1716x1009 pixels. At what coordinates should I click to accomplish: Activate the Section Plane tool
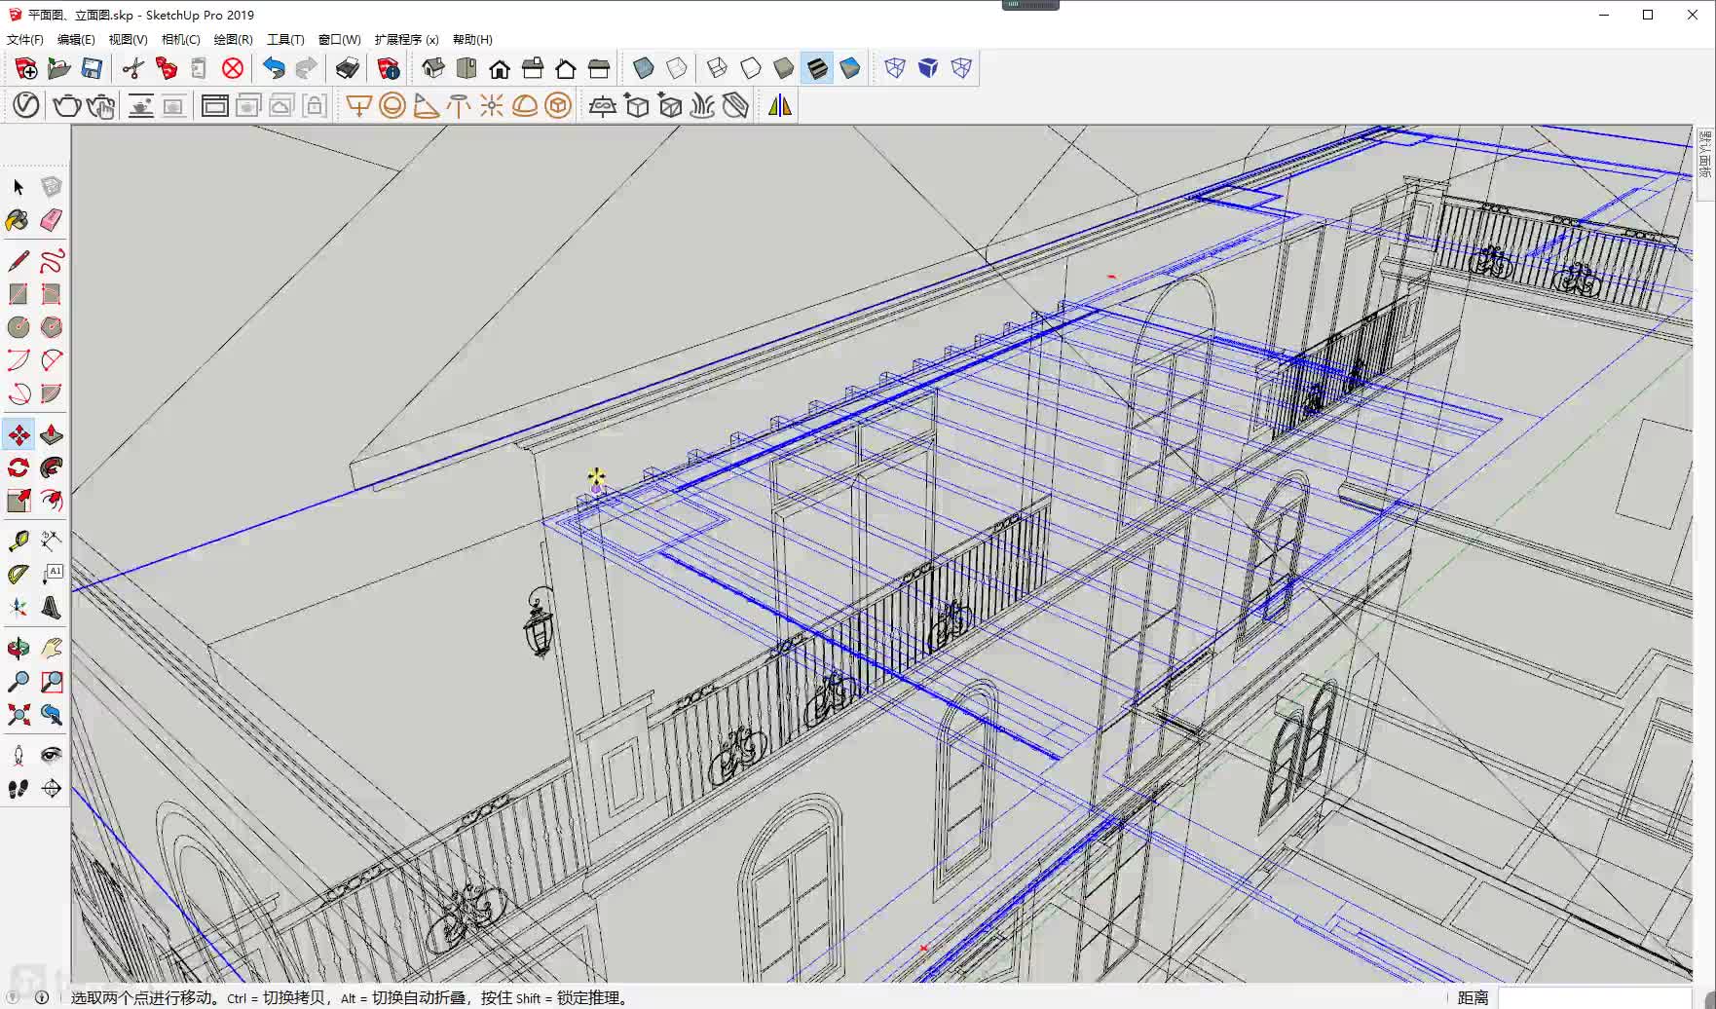click(52, 789)
